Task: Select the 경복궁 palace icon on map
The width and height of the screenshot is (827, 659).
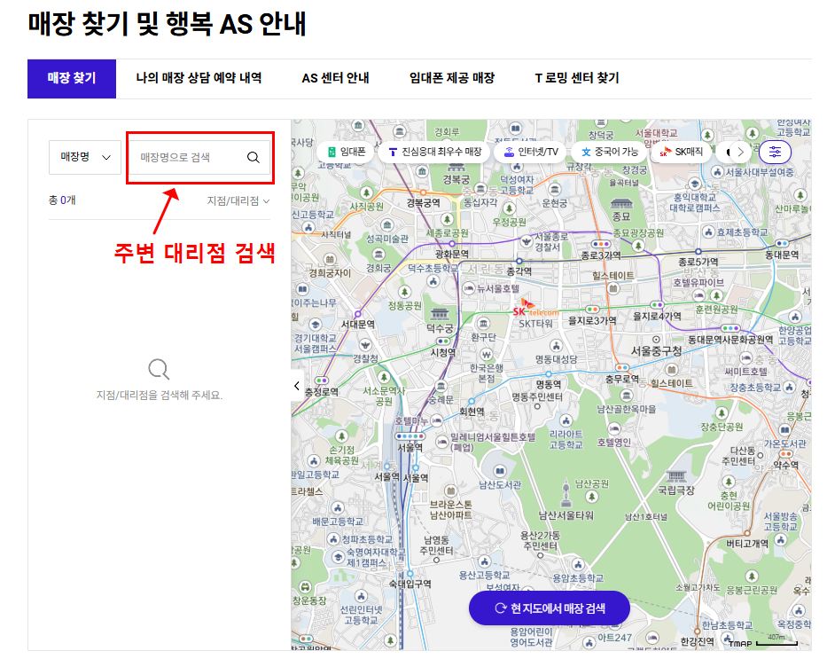Action: click(456, 167)
